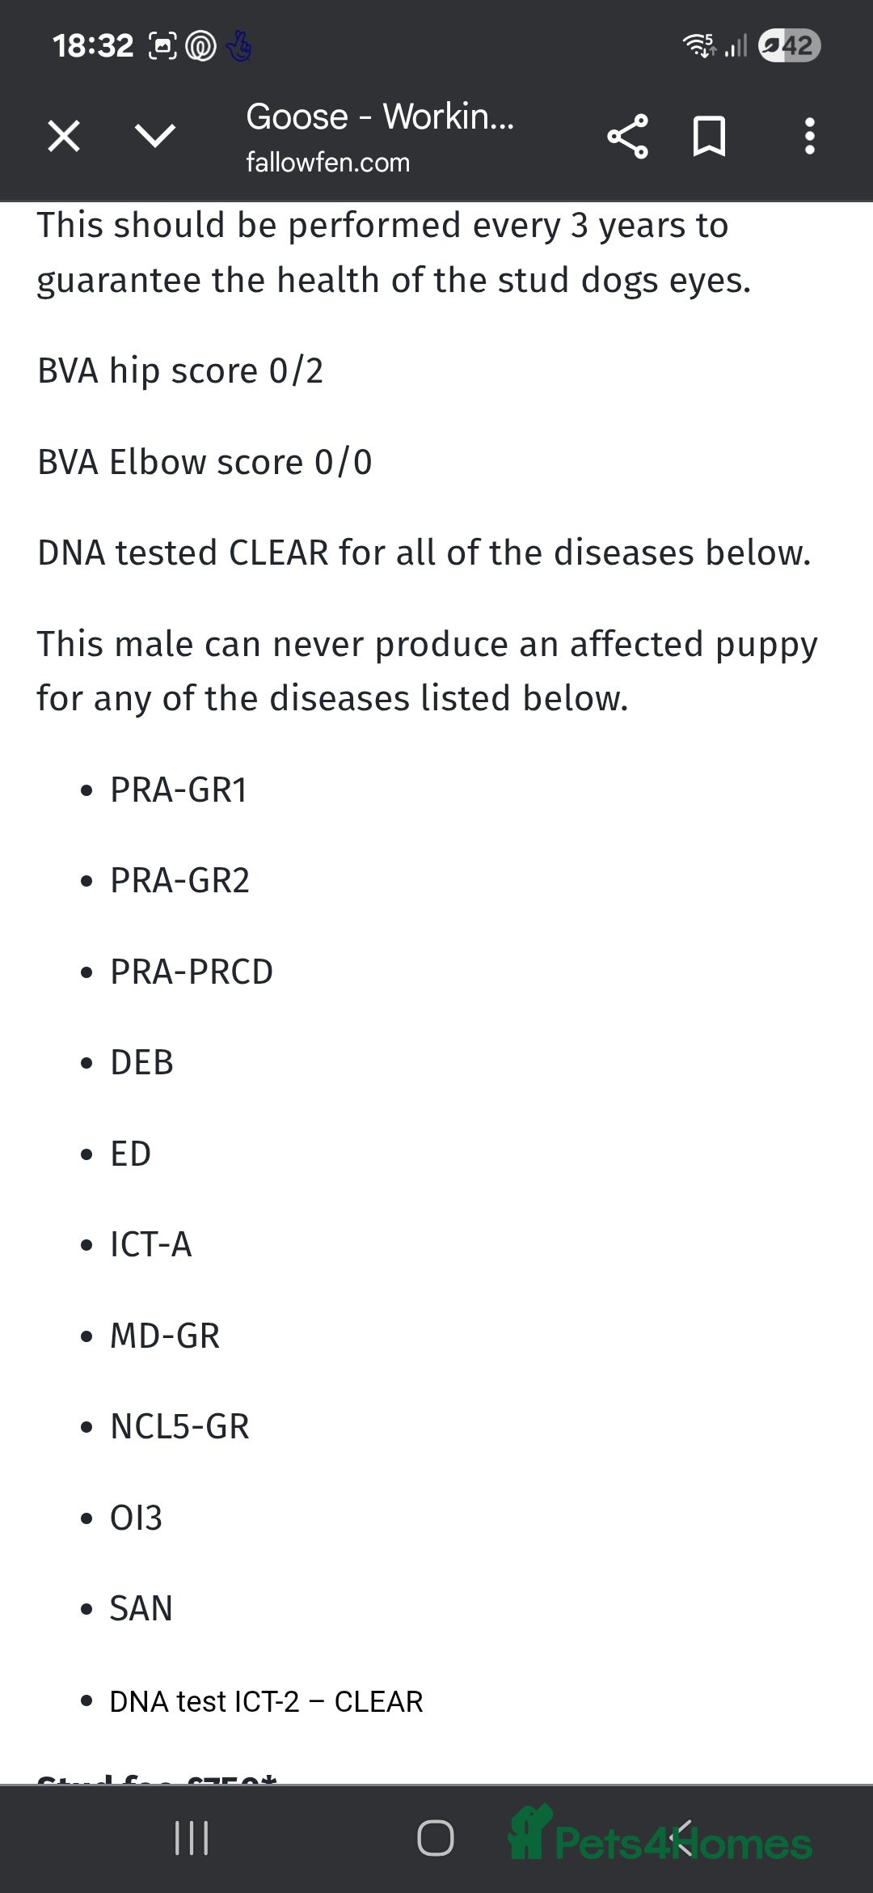Tap the BVA Elbow score 0/0 text
This screenshot has height=1893, width=873.
[x=205, y=463]
